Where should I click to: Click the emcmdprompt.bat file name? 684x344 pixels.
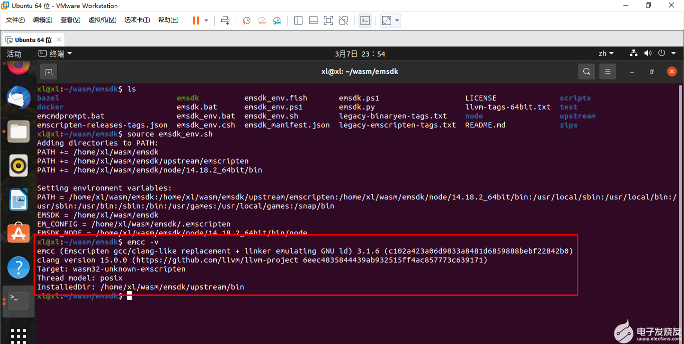click(71, 116)
